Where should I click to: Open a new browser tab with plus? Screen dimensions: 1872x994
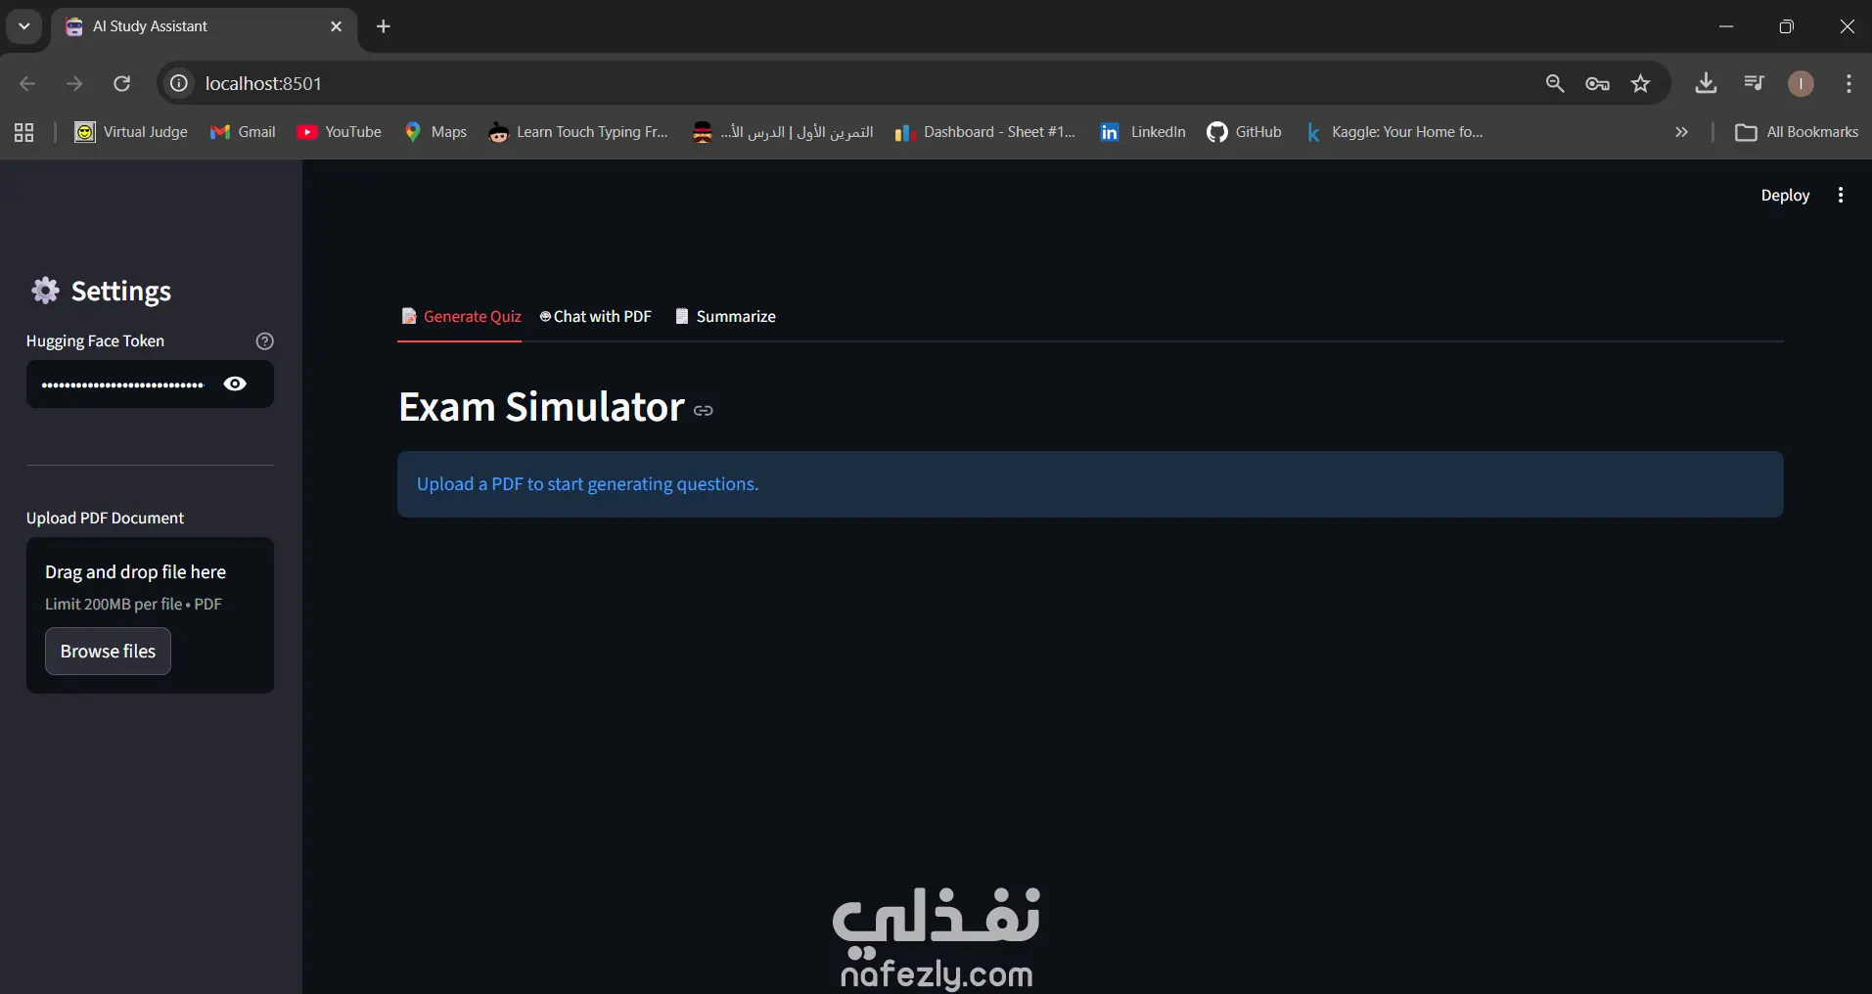[x=384, y=26]
